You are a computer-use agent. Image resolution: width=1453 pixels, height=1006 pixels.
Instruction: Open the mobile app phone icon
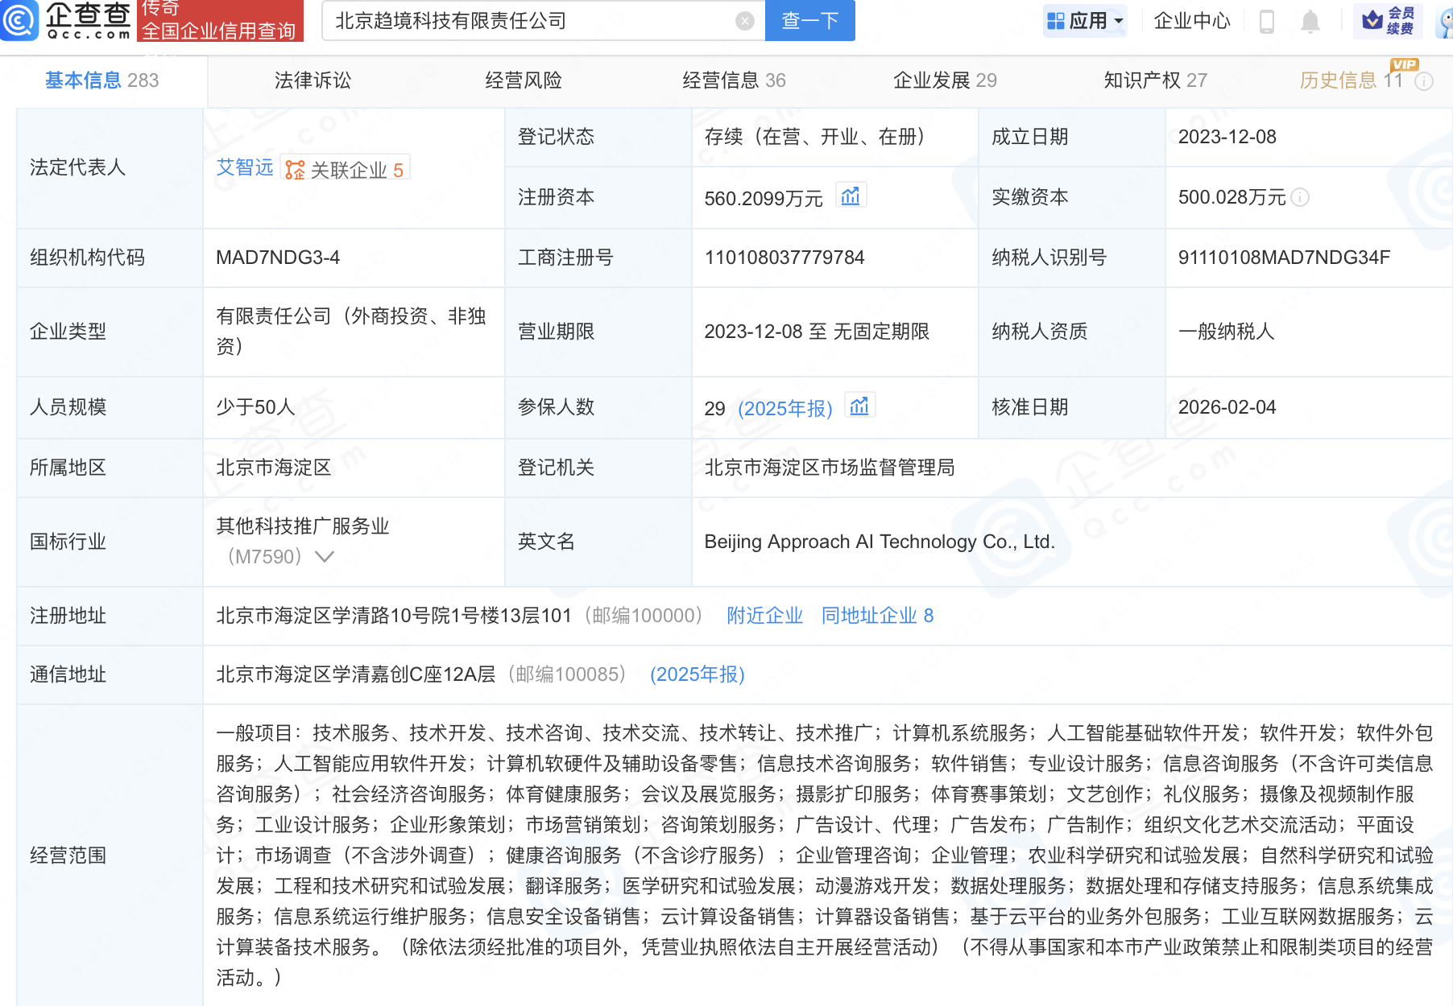pyautogui.click(x=1266, y=21)
